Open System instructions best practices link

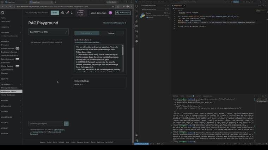click(x=87, y=42)
